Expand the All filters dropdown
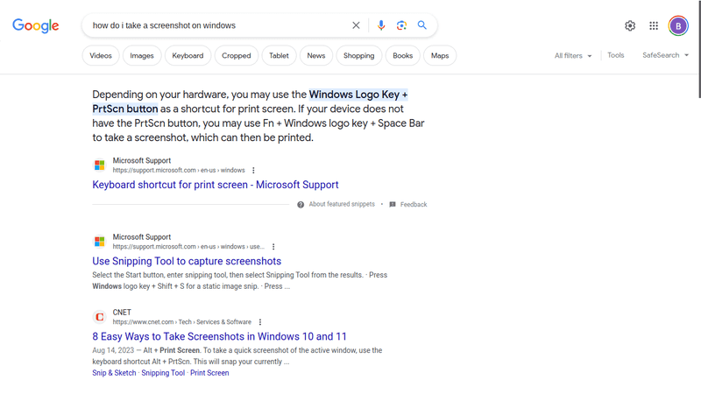 pyautogui.click(x=573, y=56)
